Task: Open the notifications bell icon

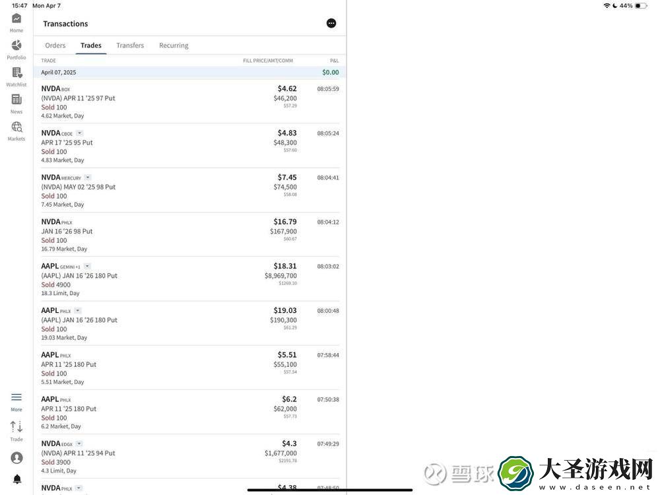Action: [x=17, y=478]
